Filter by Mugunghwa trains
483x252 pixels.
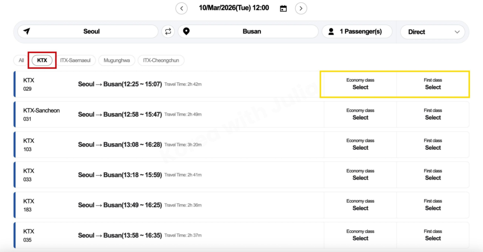click(x=117, y=60)
